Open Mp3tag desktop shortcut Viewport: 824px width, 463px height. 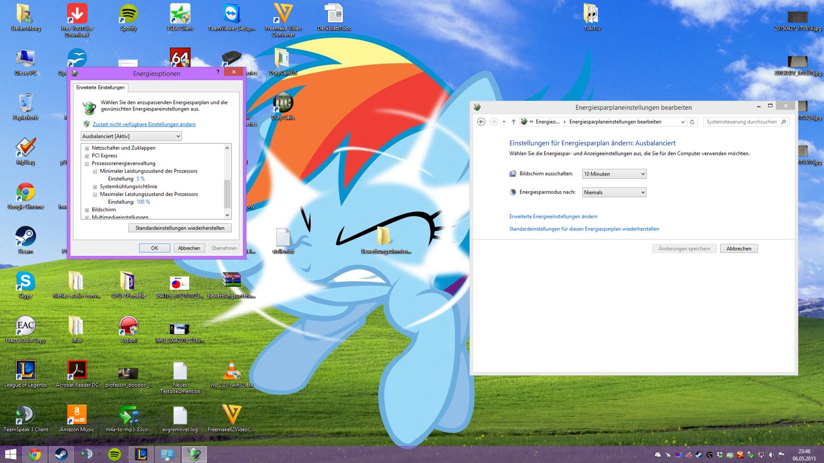tap(25, 151)
